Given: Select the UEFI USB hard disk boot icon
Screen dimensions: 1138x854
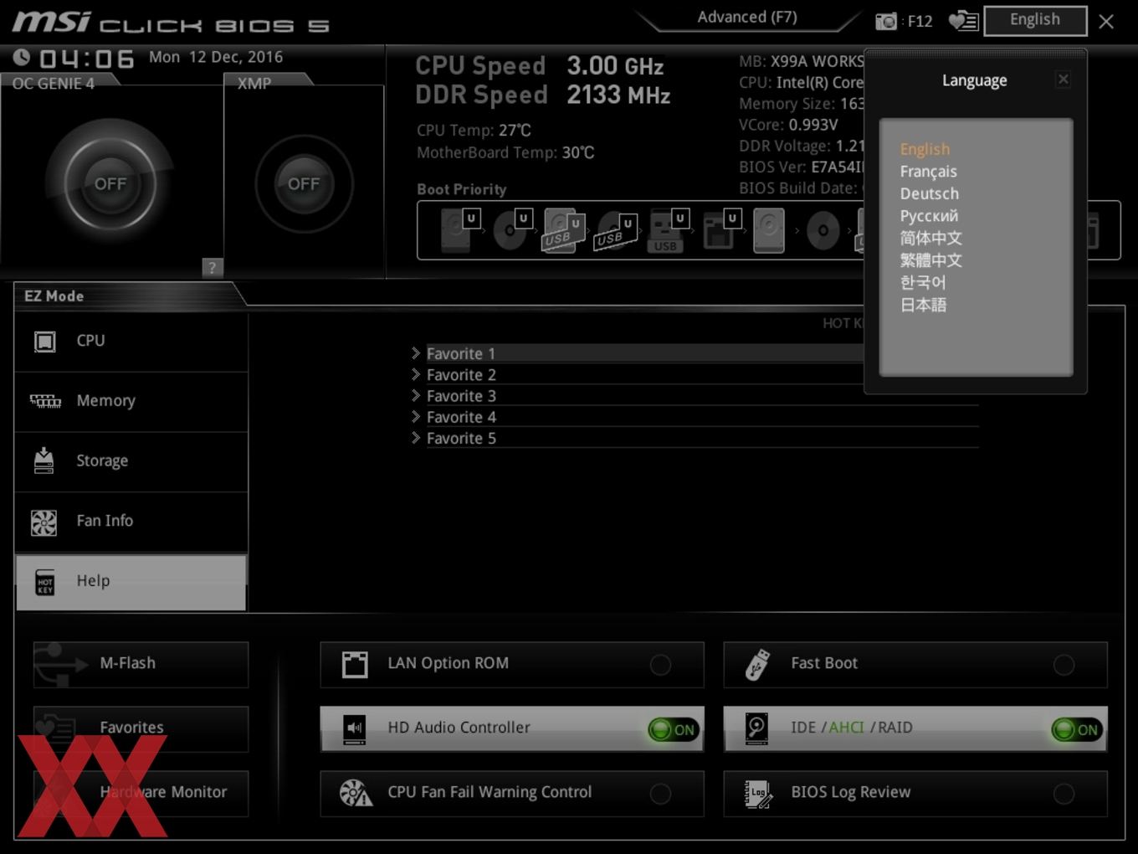Looking at the screenshot, I should click(563, 230).
